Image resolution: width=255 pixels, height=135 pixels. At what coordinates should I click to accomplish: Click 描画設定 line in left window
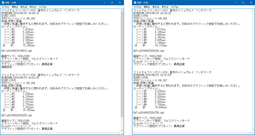coord(7,67)
